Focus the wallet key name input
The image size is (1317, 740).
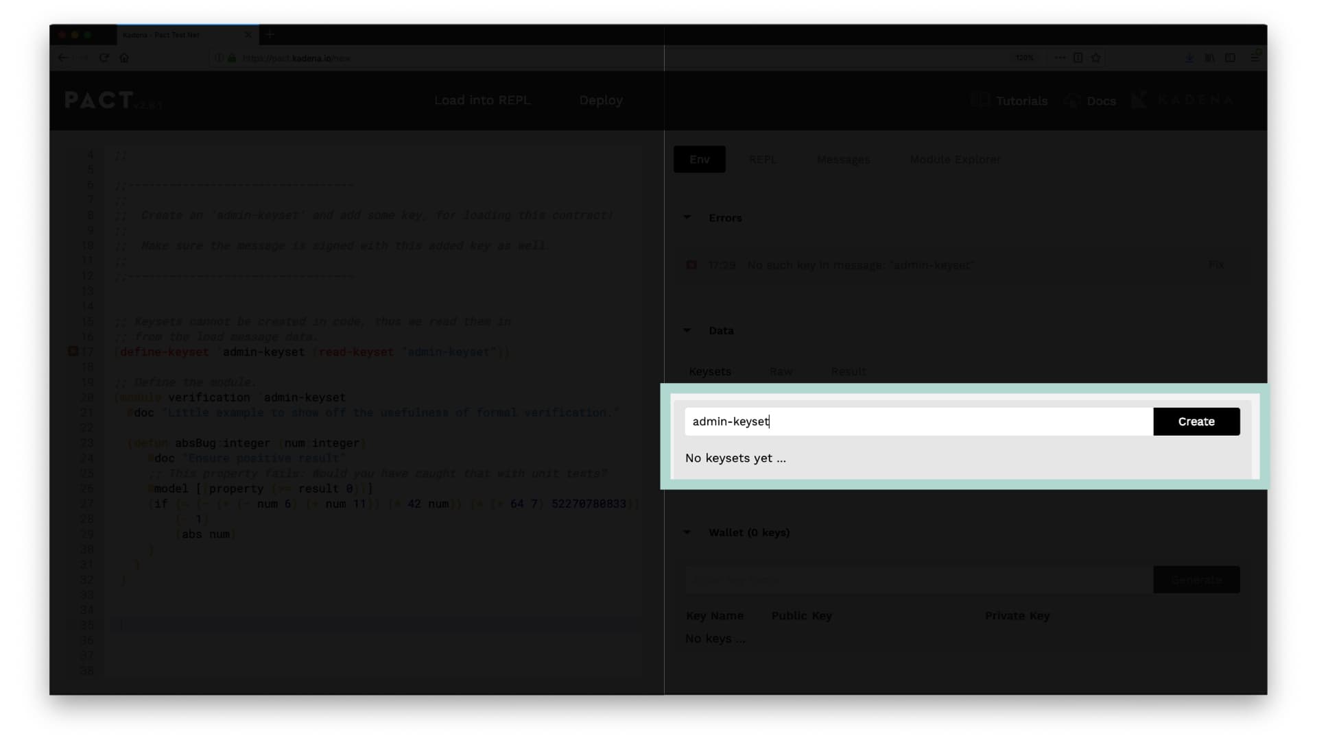pyautogui.click(x=919, y=580)
